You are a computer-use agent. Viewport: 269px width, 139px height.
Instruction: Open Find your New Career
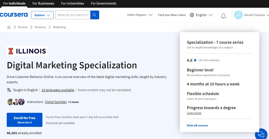click(172, 15)
